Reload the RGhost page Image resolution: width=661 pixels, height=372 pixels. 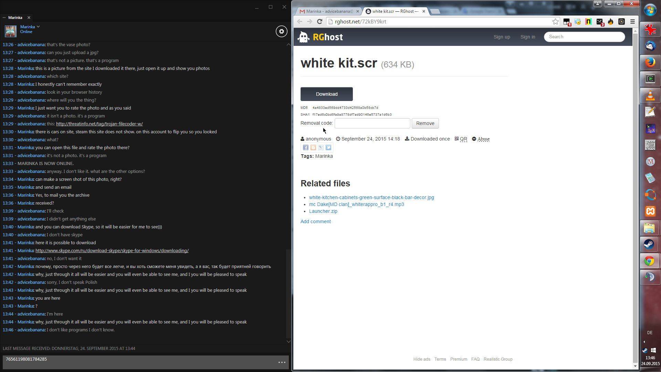point(319,22)
